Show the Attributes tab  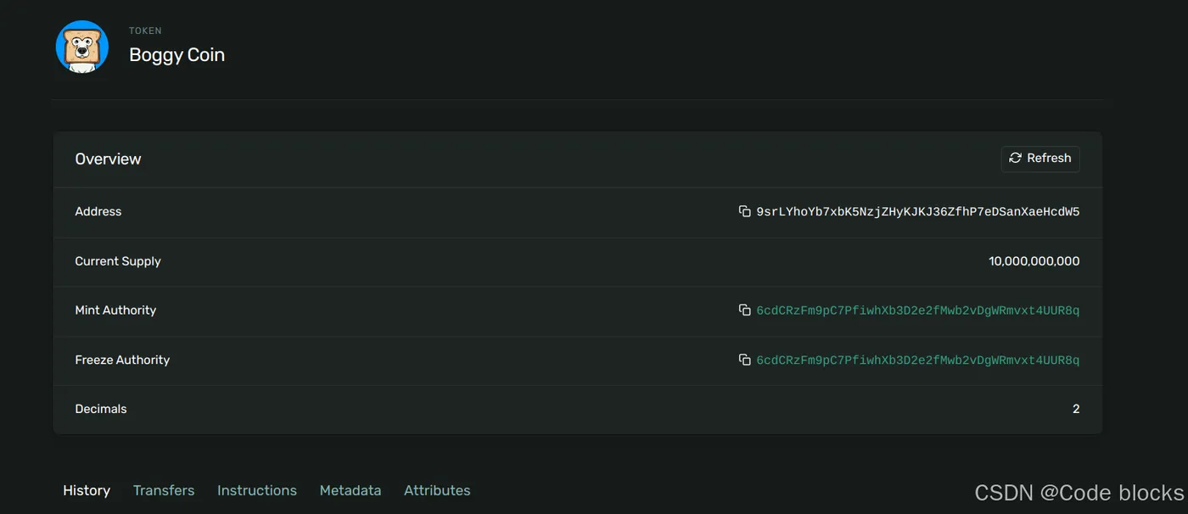coord(437,490)
